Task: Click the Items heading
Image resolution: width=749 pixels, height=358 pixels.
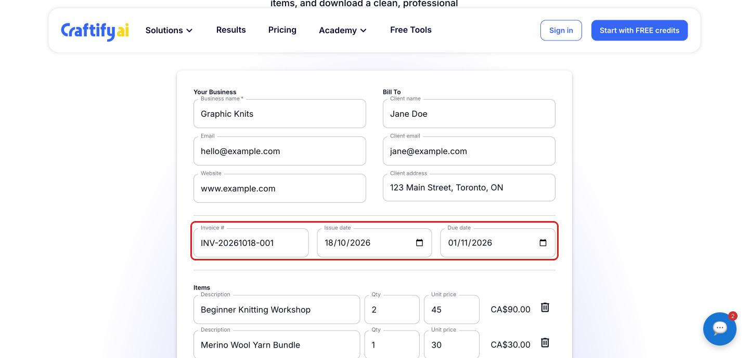Action: tap(202, 287)
